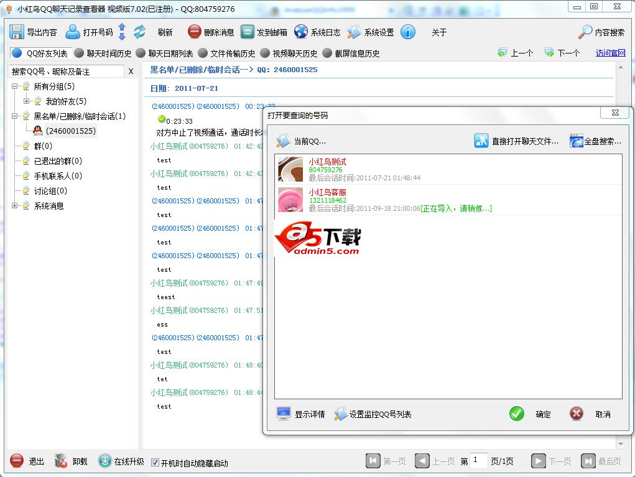Click the 在线升级 download icon
635x477 pixels.
coord(105,461)
